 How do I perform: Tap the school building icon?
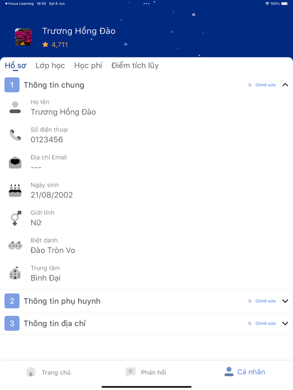click(x=15, y=273)
